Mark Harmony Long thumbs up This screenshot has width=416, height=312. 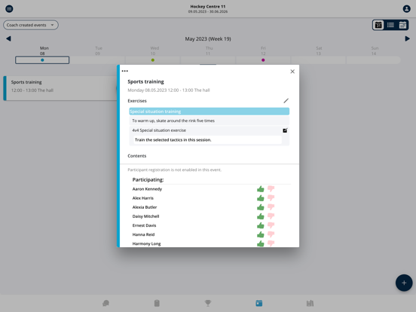point(261,243)
